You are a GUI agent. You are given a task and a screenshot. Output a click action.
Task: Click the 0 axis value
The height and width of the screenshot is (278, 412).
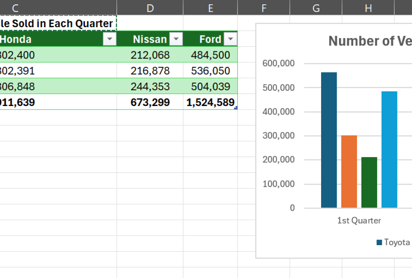pos(292,208)
